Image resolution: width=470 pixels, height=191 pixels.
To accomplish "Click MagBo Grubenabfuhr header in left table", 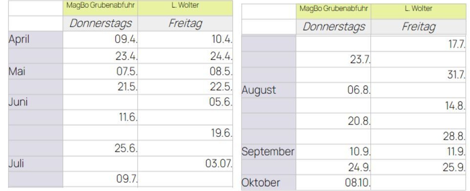I will click(x=100, y=5).
